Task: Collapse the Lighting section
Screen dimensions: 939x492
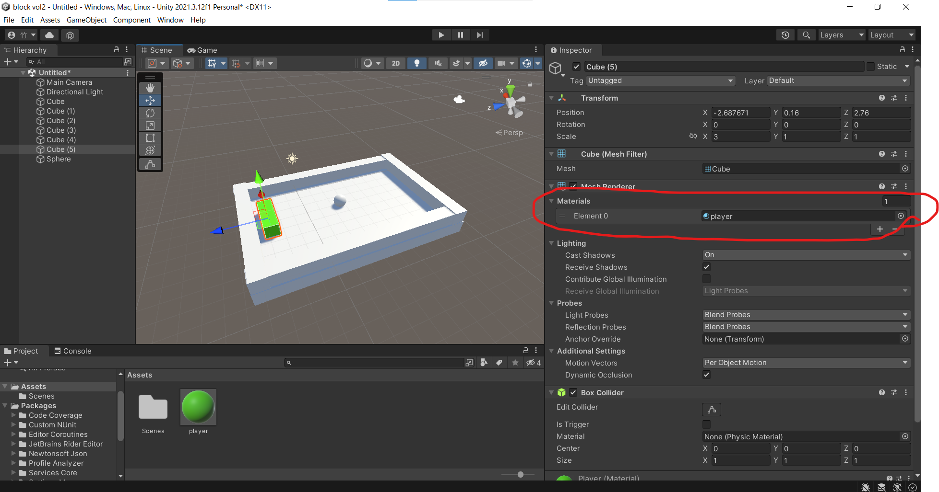Action: tap(551, 243)
